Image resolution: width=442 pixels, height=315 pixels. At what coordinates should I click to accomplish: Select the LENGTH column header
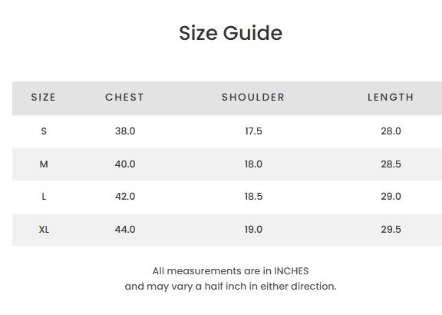click(391, 97)
